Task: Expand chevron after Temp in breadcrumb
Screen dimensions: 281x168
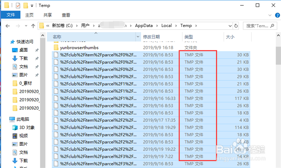Action: (196, 26)
